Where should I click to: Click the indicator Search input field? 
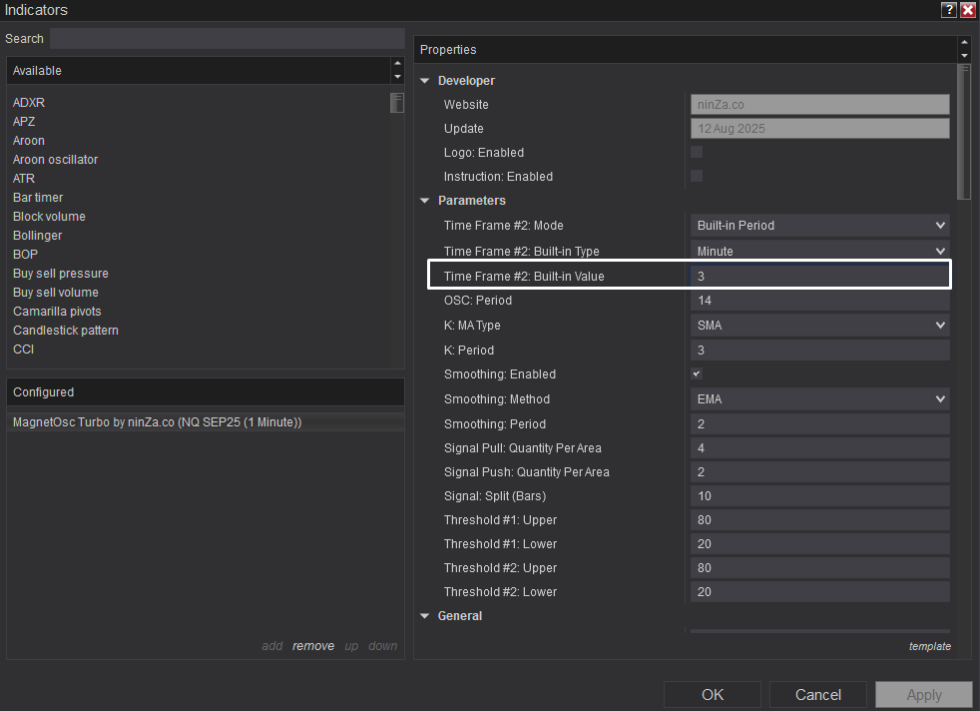(x=227, y=38)
